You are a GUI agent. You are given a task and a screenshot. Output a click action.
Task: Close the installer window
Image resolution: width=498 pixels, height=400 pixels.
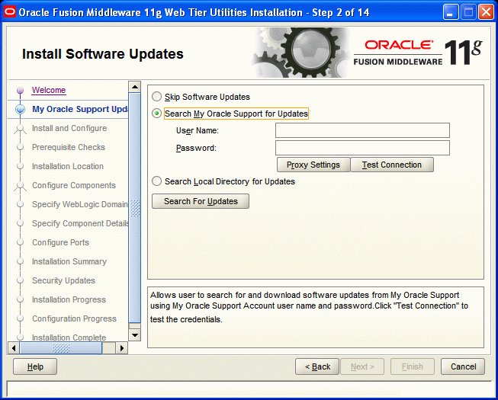tap(487, 12)
